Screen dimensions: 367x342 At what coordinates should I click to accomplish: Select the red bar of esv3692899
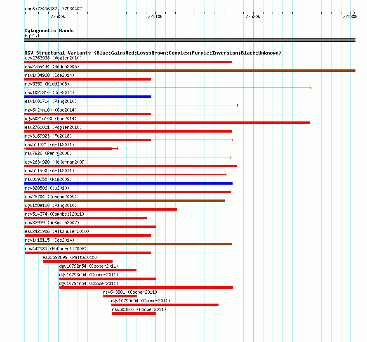(x=78, y=261)
